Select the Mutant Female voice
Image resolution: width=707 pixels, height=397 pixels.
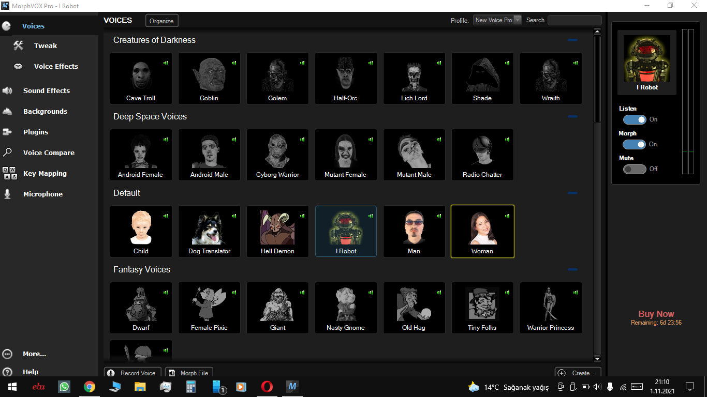[x=346, y=155]
